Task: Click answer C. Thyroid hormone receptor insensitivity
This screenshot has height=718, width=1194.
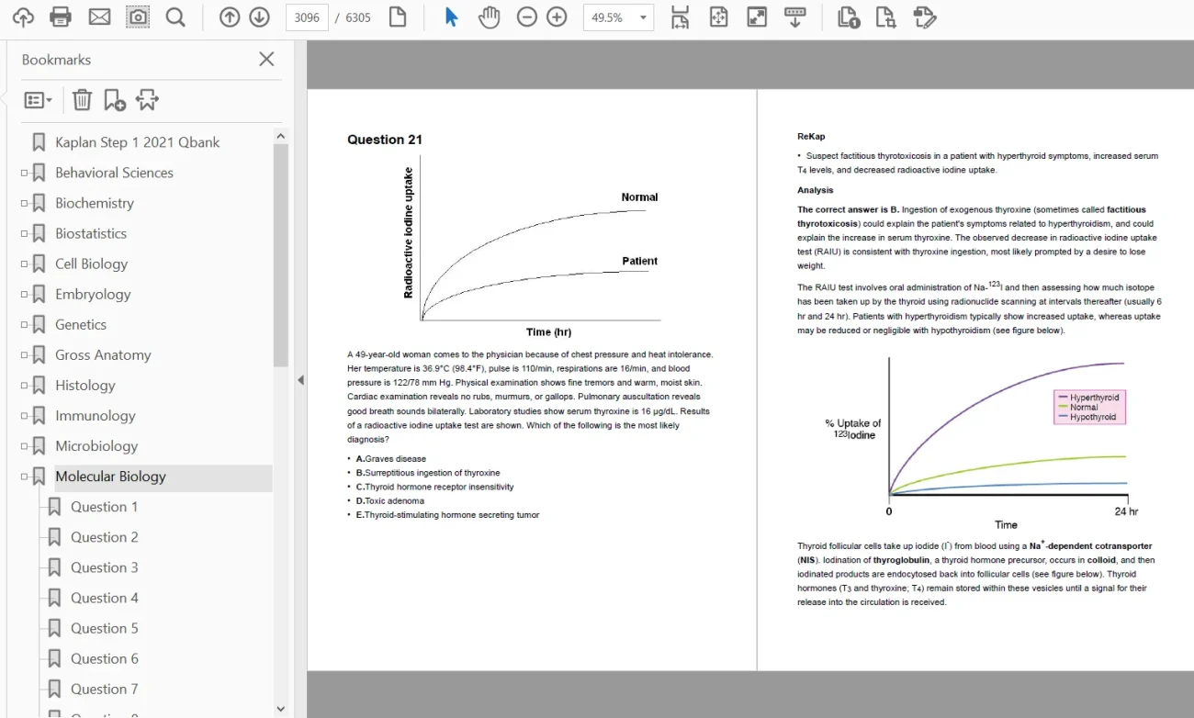Action: click(x=435, y=487)
